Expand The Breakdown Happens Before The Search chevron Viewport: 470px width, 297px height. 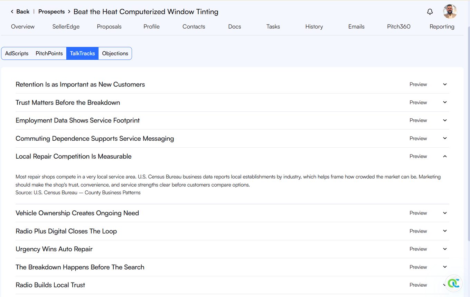point(445,267)
